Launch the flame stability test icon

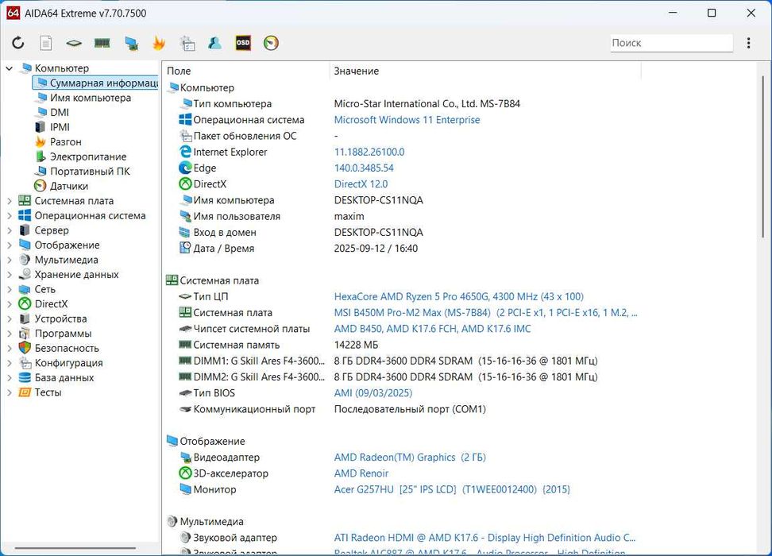[x=159, y=43]
